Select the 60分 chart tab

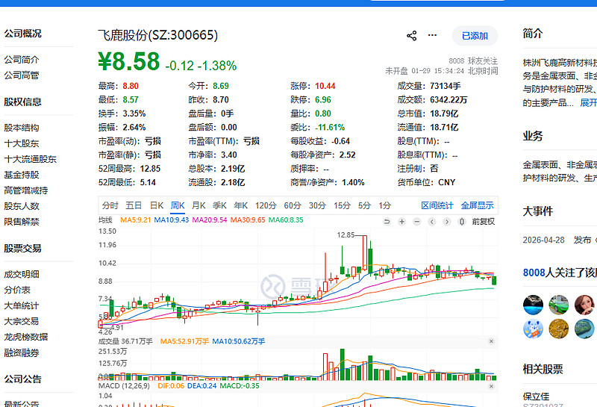(x=293, y=206)
